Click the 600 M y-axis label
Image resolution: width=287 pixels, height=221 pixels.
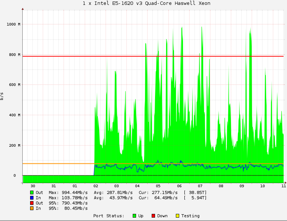14,85
